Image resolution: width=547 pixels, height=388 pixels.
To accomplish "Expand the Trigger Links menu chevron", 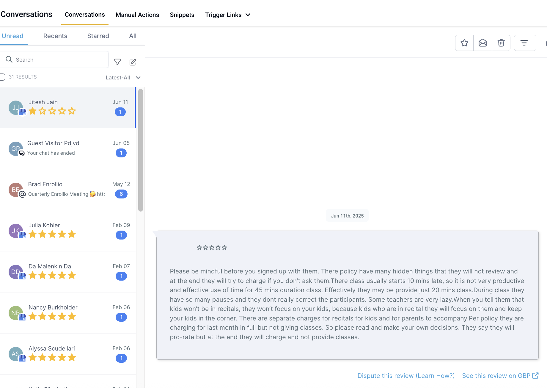I will click(x=248, y=15).
